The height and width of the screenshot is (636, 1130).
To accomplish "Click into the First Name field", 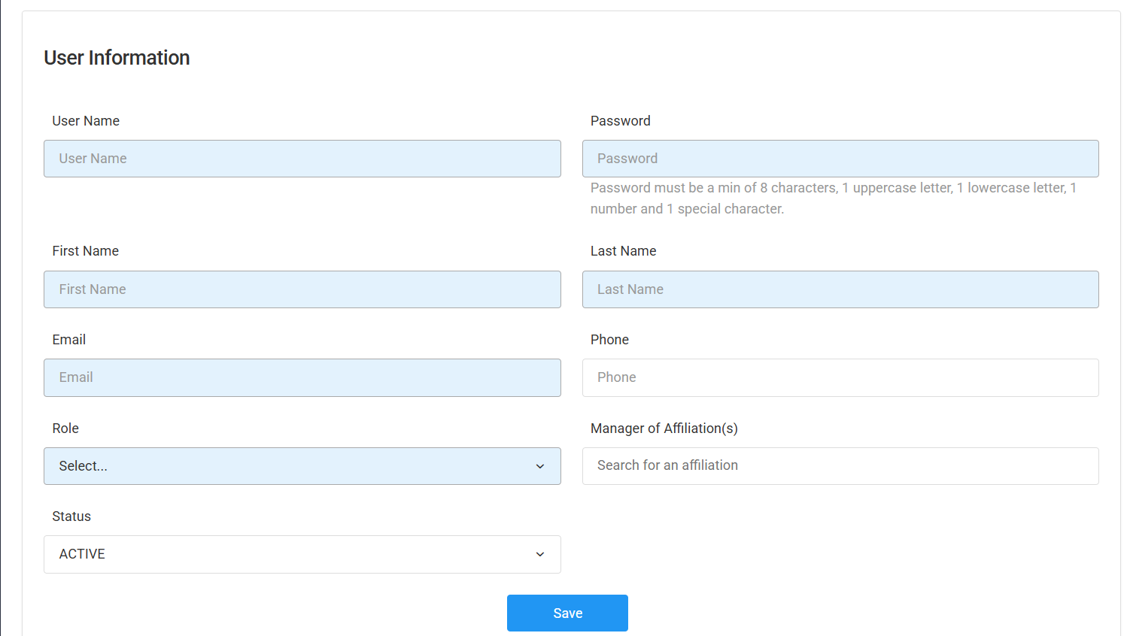I will (302, 289).
